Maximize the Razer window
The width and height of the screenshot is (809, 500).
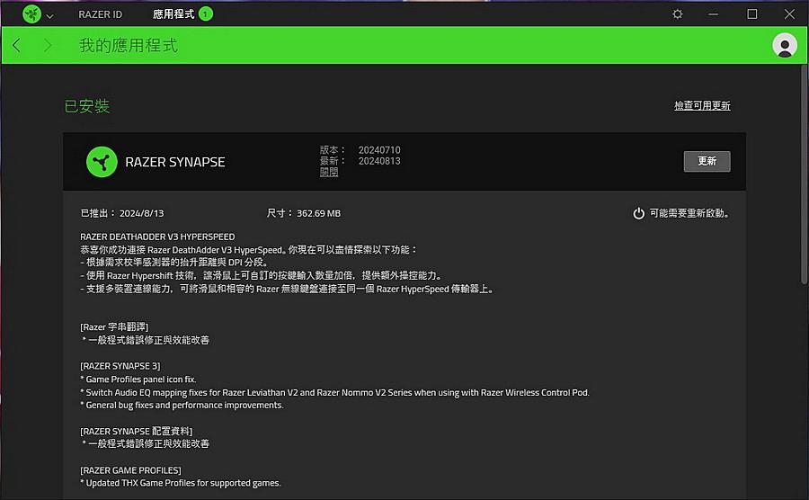pyautogui.click(x=752, y=14)
